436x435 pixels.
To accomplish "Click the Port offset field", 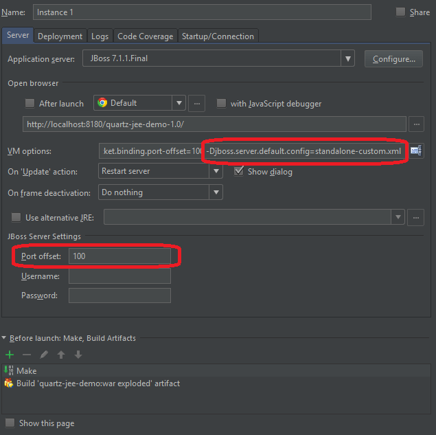I will [119, 256].
